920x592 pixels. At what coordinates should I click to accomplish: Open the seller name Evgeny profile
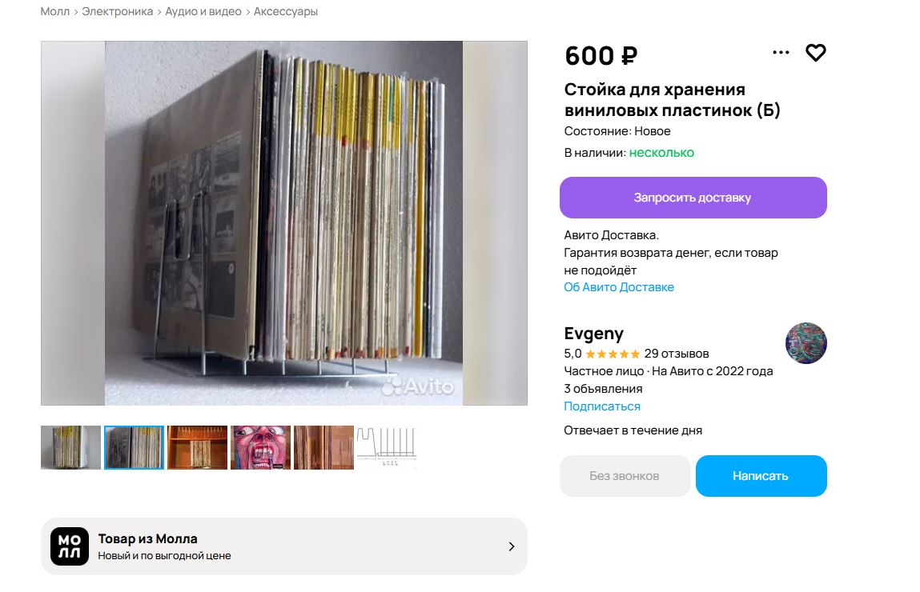(593, 334)
